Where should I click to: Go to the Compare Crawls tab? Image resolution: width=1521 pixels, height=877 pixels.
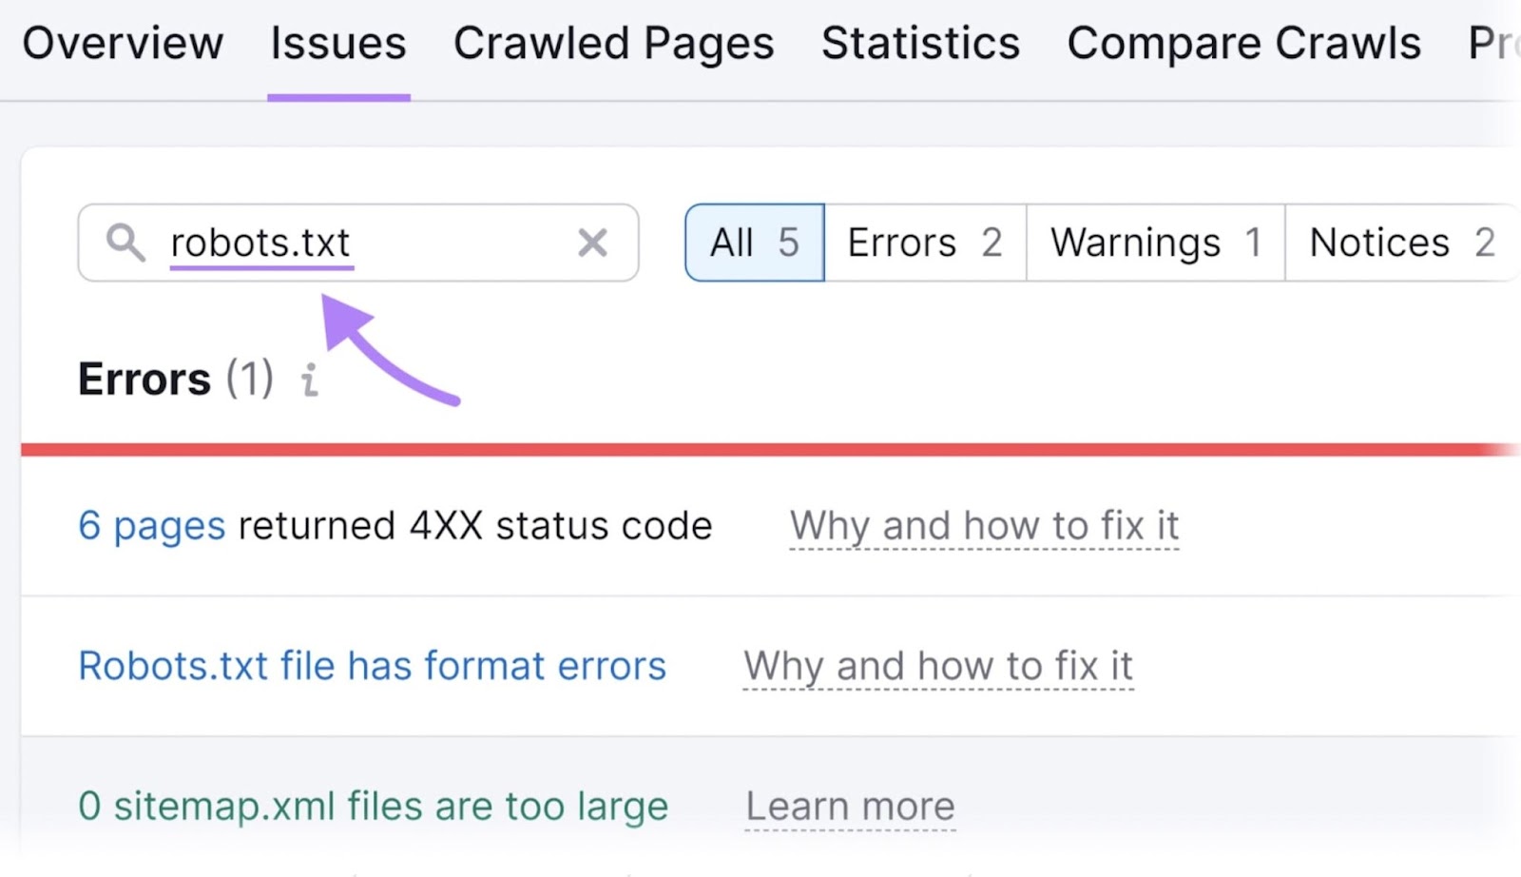coord(1245,42)
